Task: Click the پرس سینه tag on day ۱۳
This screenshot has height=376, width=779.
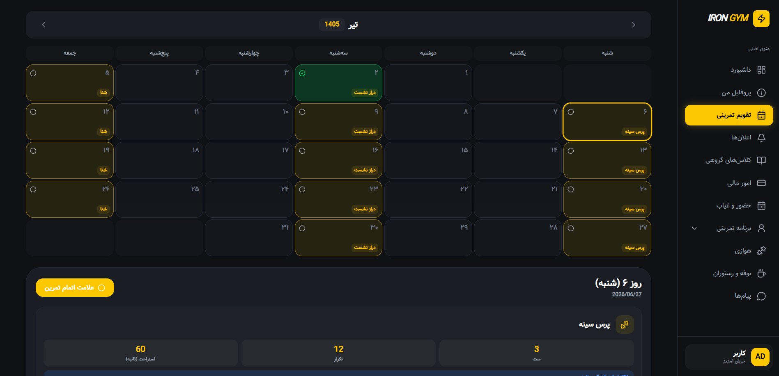Action: [634, 170]
